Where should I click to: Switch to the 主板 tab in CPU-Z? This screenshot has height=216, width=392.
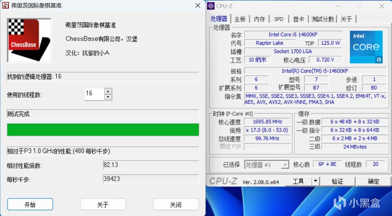pyautogui.click(x=240, y=19)
